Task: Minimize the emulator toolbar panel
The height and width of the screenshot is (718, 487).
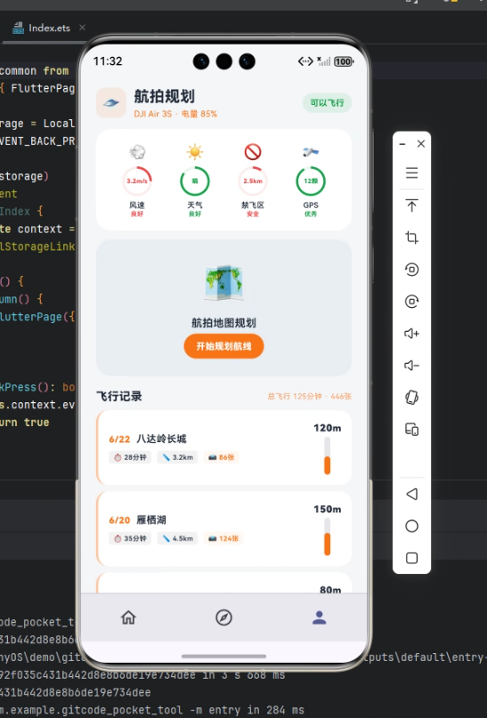Action: tap(402, 144)
